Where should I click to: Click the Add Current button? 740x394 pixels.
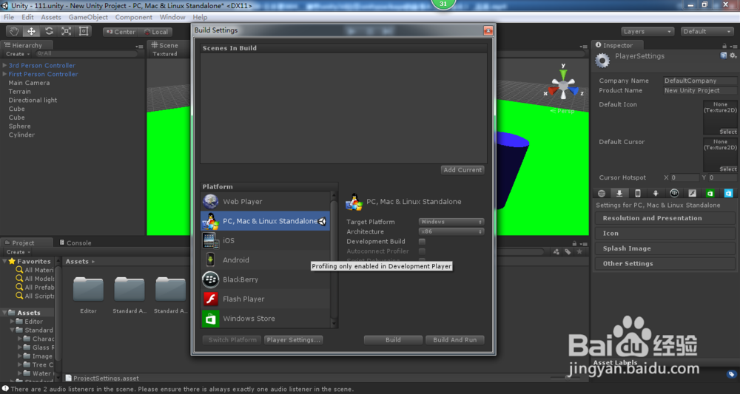coord(462,170)
